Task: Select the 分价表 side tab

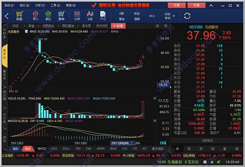Action: click(4, 118)
